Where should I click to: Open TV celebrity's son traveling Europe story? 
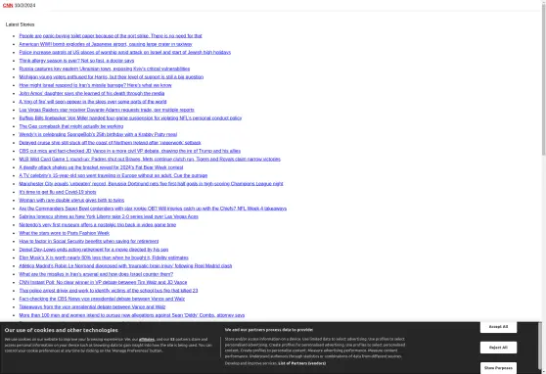click(x=114, y=175)
